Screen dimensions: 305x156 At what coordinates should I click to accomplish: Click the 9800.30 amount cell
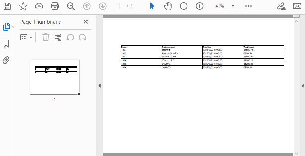coord(264,68)
